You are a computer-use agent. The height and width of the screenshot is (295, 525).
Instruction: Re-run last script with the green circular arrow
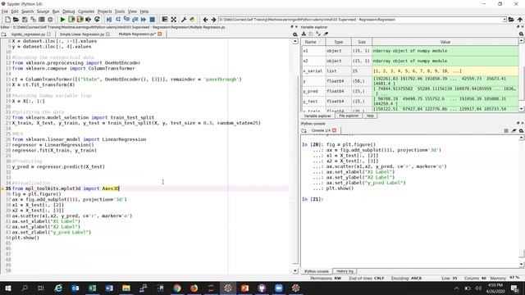pyautogui.click(x=97, y=20)
